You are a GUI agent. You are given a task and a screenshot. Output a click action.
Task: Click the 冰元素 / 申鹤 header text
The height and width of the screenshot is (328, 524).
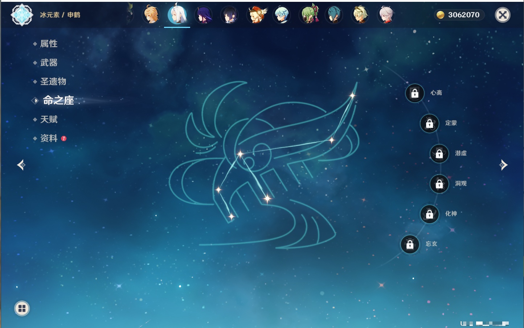click(x=60, y=15)
